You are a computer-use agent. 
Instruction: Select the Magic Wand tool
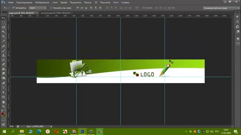[3, 32]
